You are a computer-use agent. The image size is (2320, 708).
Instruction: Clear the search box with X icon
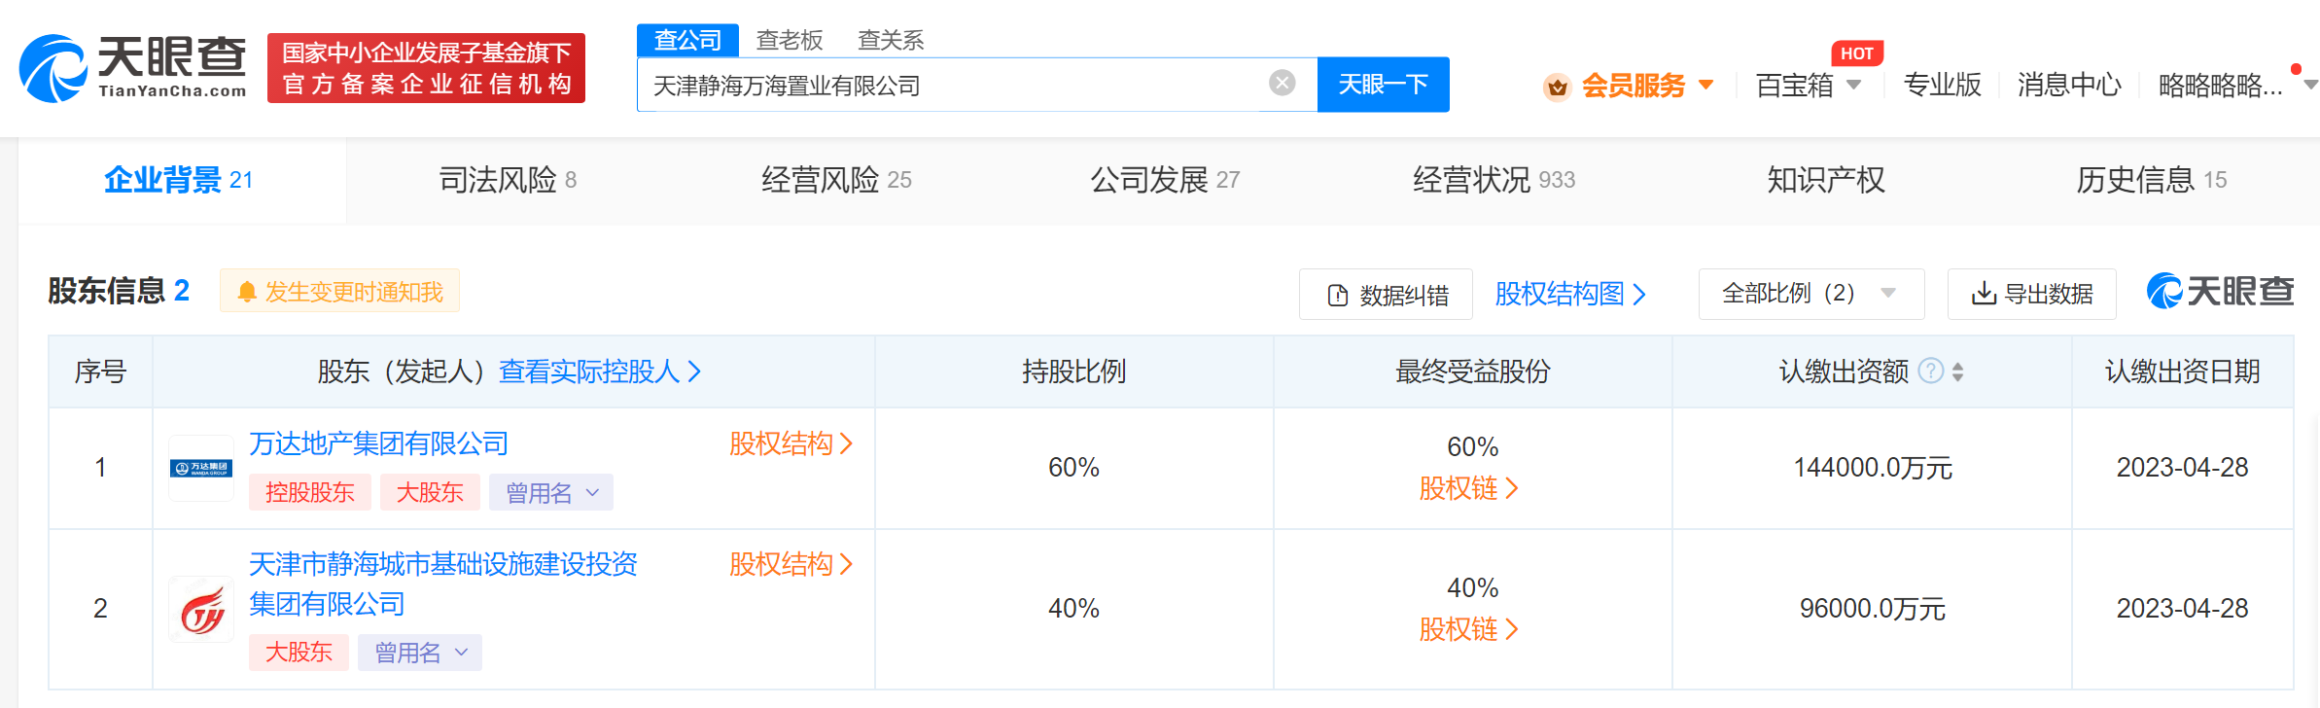(1282, 84)
